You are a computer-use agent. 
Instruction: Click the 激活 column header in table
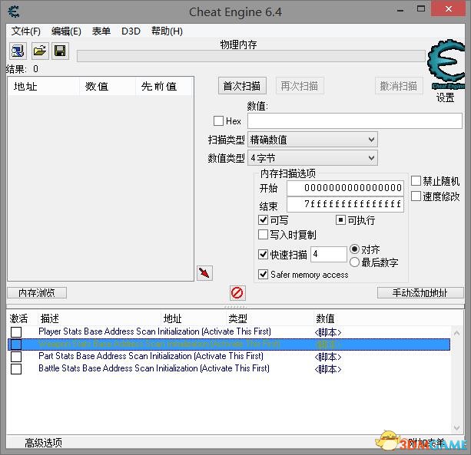(18, 318)
